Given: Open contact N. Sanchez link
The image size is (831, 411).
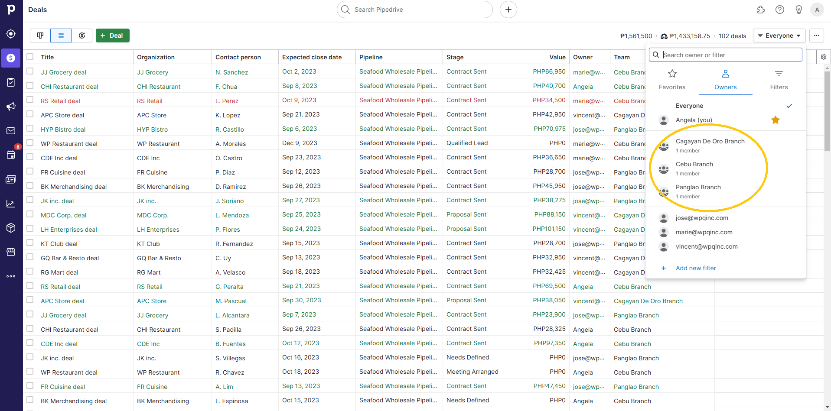Looking at the screenshot, I should (231, 72).
